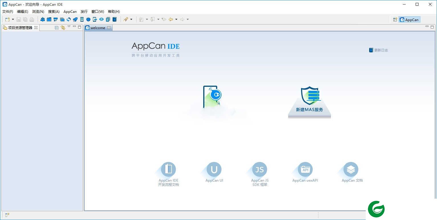Open the next annotation dropdown arrow
The height and width of the screenshot is (220, 437).
[x=147, y=19]
